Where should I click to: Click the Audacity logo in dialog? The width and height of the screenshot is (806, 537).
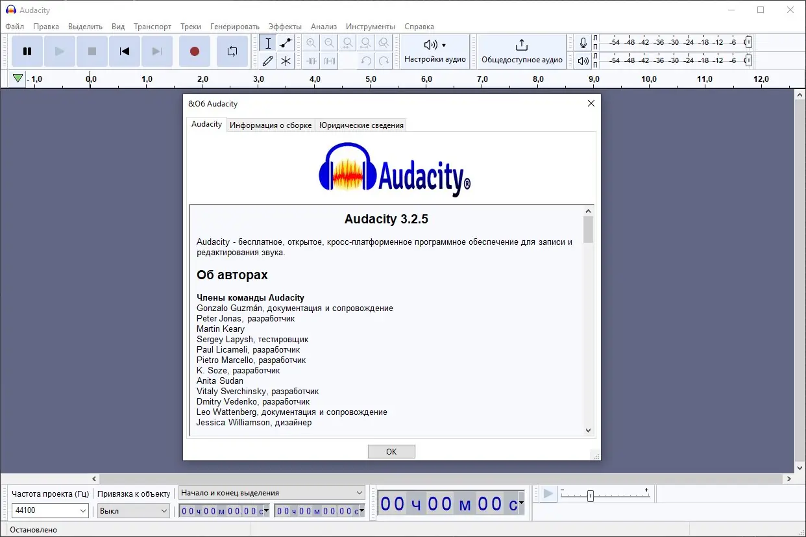(395, 169)
